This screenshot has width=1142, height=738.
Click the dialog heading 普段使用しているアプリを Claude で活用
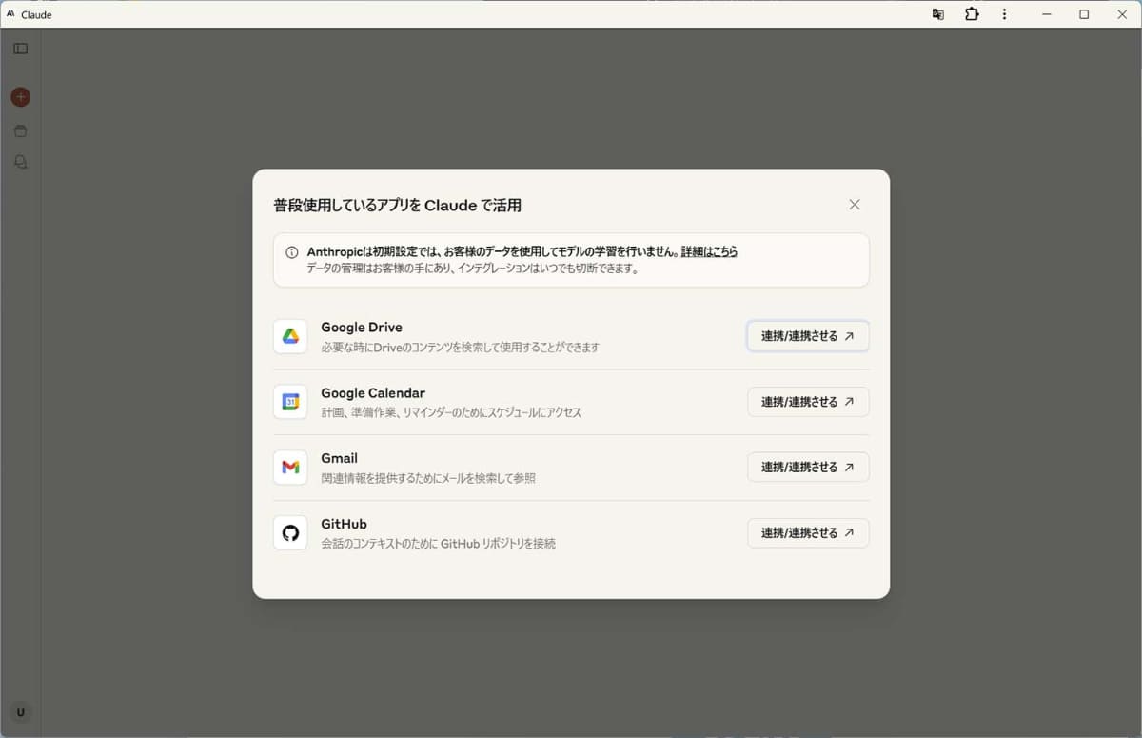pos(397,206)
